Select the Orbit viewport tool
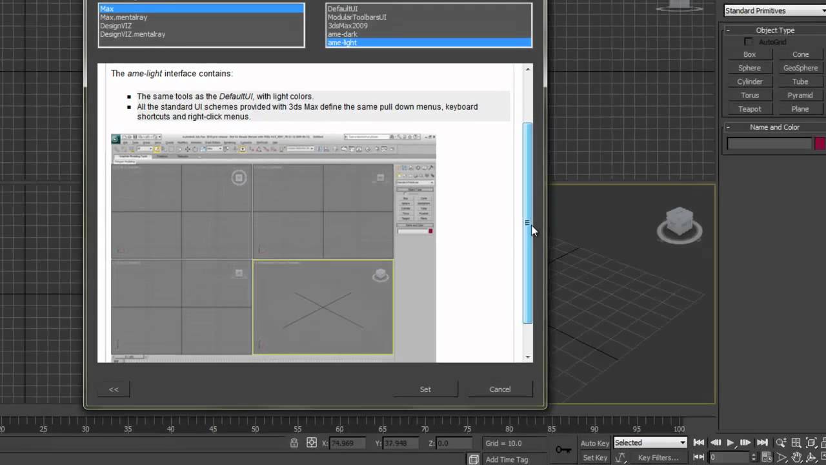The width and height of the screenshot is (826, 465). point(812,457)
